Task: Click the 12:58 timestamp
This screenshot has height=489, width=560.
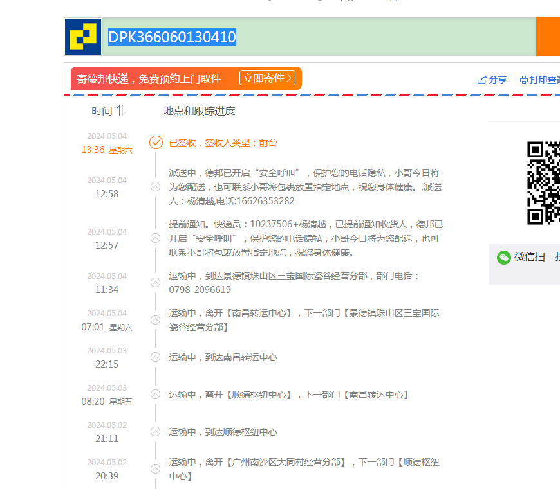Action: point(107,194)
